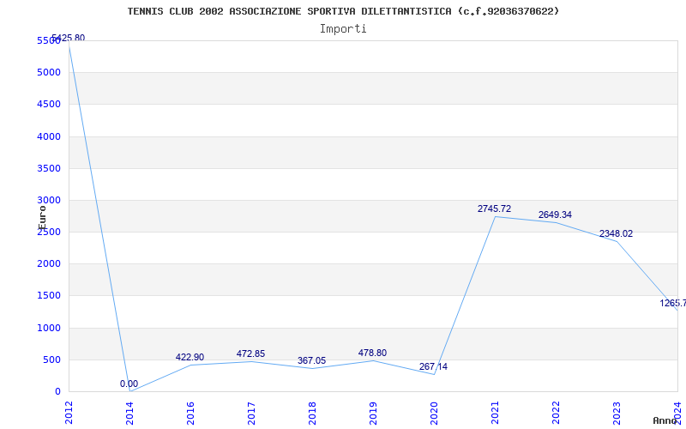The image size is (686, 429).
Task: Click the 2745.72 data label
Action: tap(494, 208)
